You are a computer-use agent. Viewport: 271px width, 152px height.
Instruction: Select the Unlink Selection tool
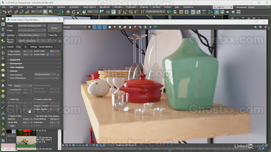pyautogui.click(x=22, y=12)
